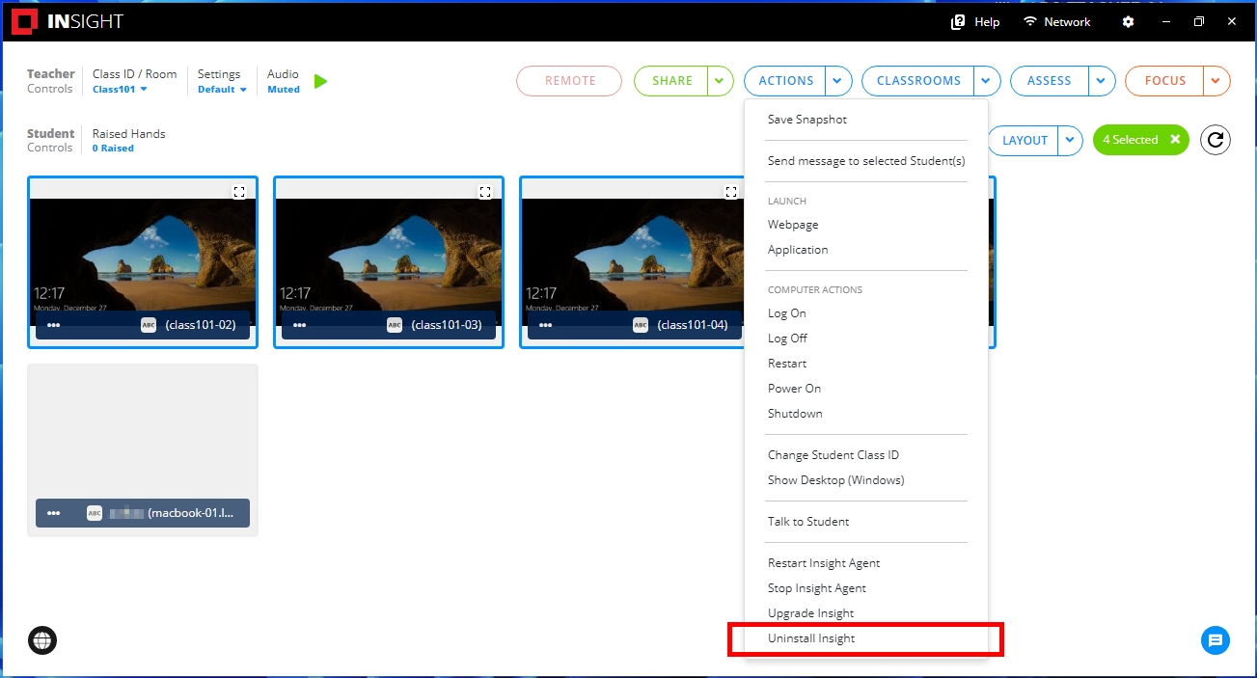Expand the Default settings dropdown
Image resolution: width=1257 pixels, height=678 pixels.
(x=222, y=89)
